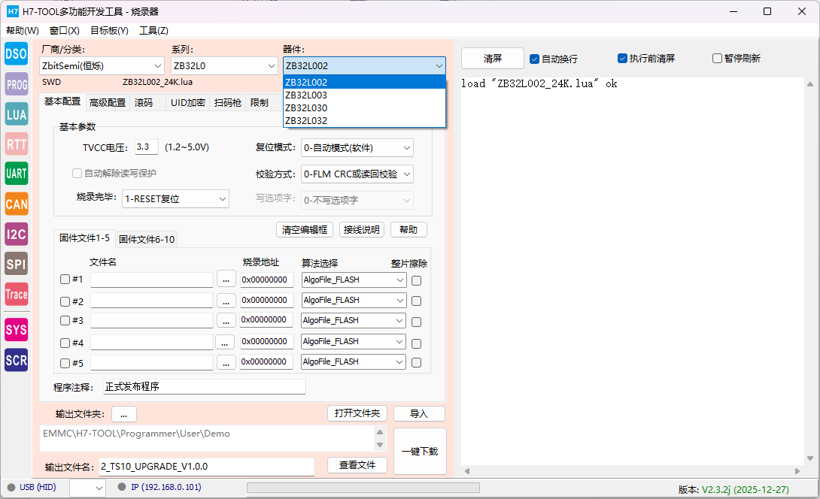Screen dimensions: 820x499
Task: Enable the 暂停刷新 checkbox
Action: click(x=717, y=59)
